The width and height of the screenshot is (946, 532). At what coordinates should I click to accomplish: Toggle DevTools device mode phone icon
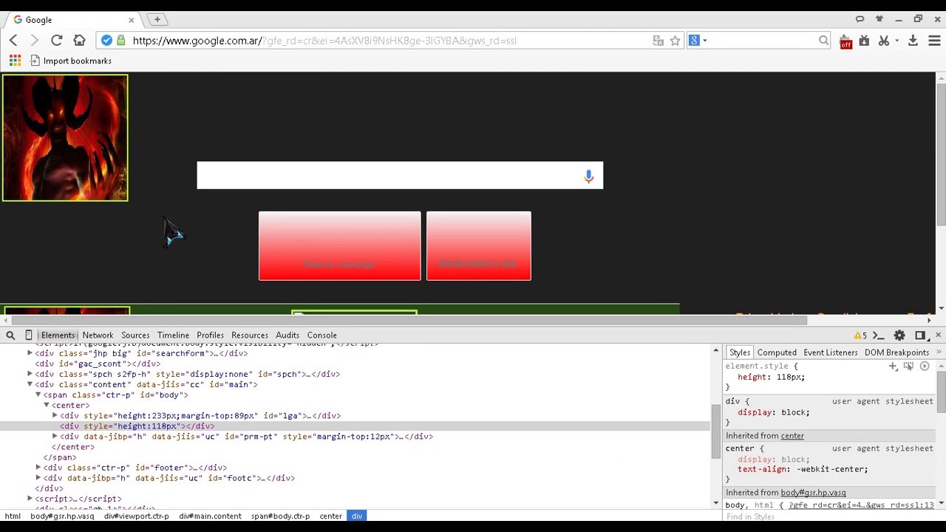point(29,335)
